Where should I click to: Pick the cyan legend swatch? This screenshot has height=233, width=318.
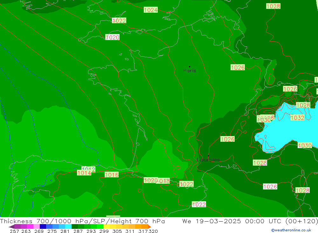[68, 227]
